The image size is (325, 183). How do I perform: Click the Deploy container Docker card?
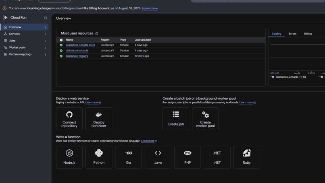99,119
